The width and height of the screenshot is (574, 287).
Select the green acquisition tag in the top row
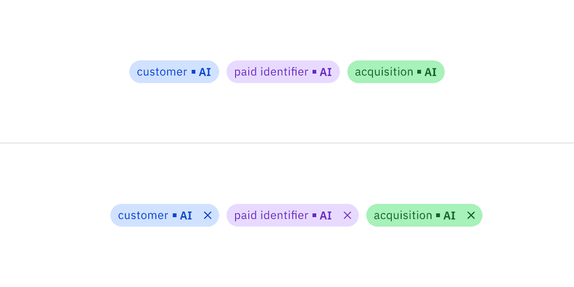(384, 72)
